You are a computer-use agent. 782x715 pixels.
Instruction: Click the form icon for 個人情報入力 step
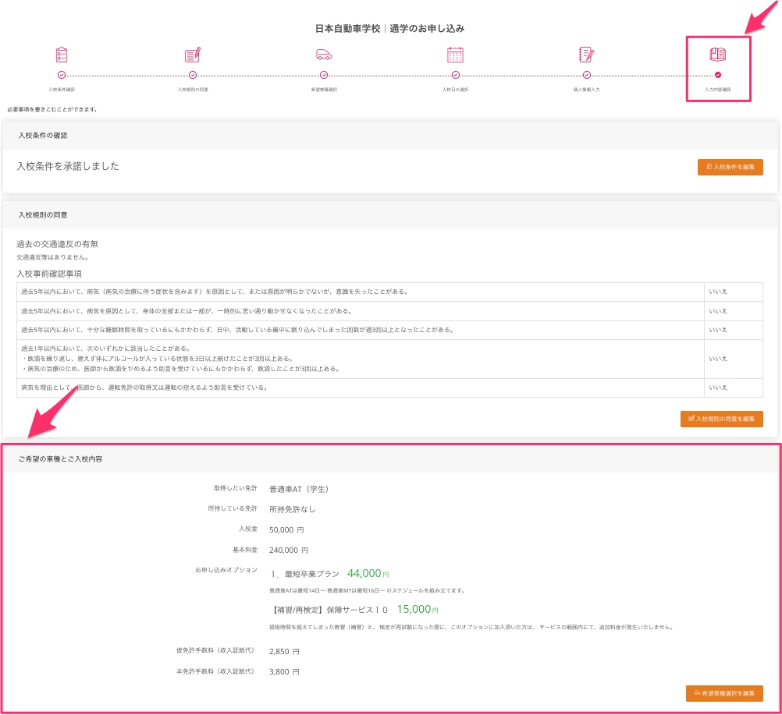586,55
